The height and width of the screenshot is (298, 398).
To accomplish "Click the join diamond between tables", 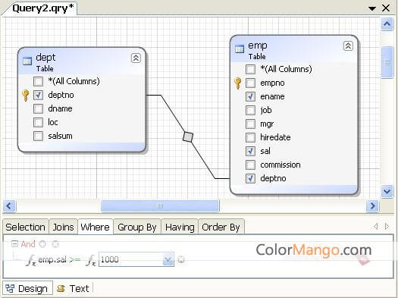I will pos(188,136).
